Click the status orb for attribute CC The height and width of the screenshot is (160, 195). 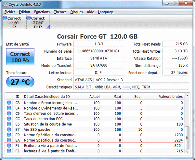coord(9,119)
